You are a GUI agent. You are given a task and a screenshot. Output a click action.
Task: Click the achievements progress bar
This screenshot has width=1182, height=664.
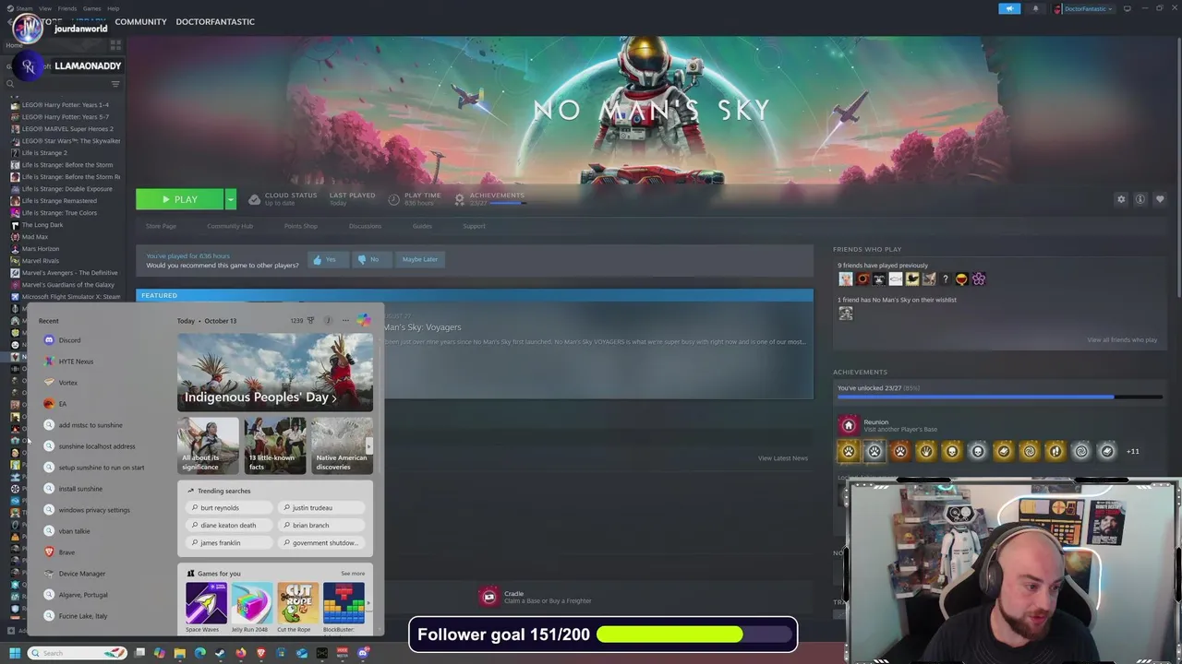tap(1000, 397)
